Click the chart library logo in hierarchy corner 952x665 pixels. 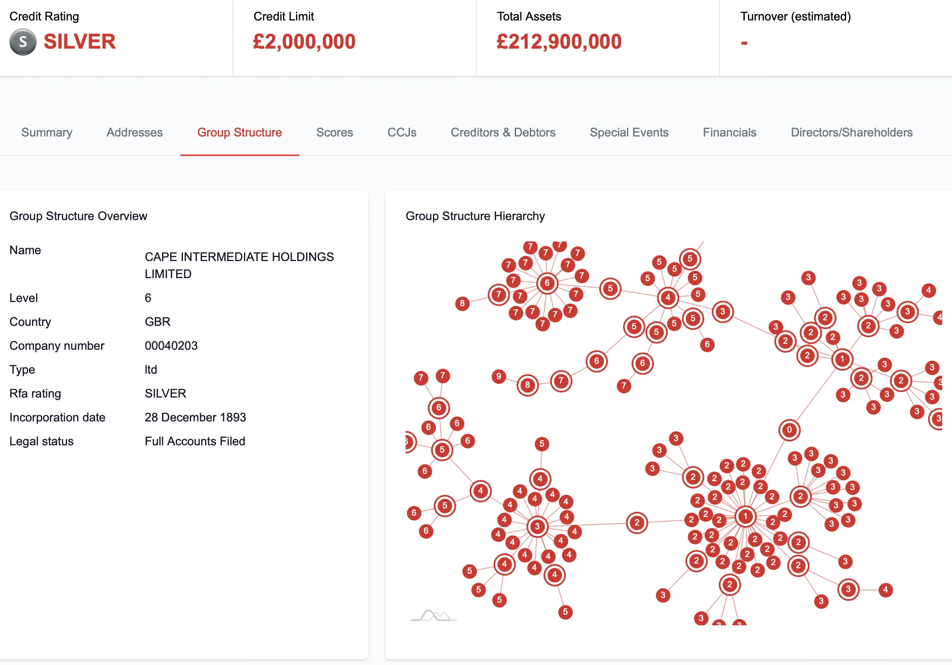point(433,616)
